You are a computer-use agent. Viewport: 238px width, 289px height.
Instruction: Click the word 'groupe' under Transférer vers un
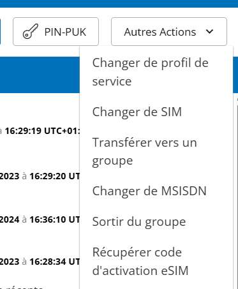click(x=112, y=161)
